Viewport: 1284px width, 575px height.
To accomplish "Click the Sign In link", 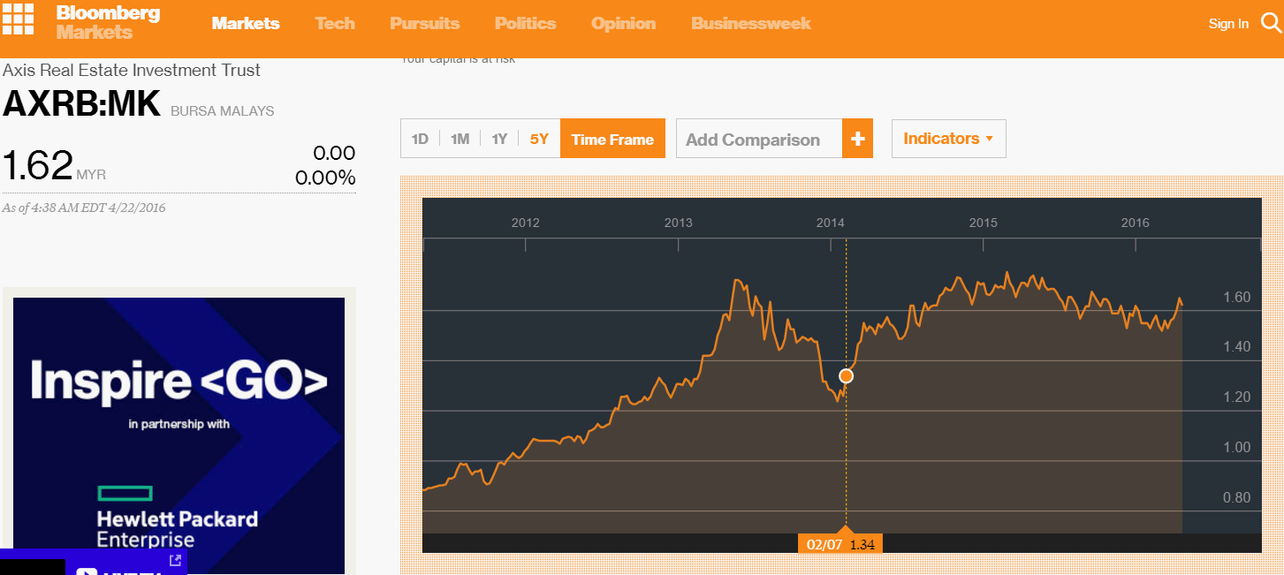I will [x=1228, y=24].
